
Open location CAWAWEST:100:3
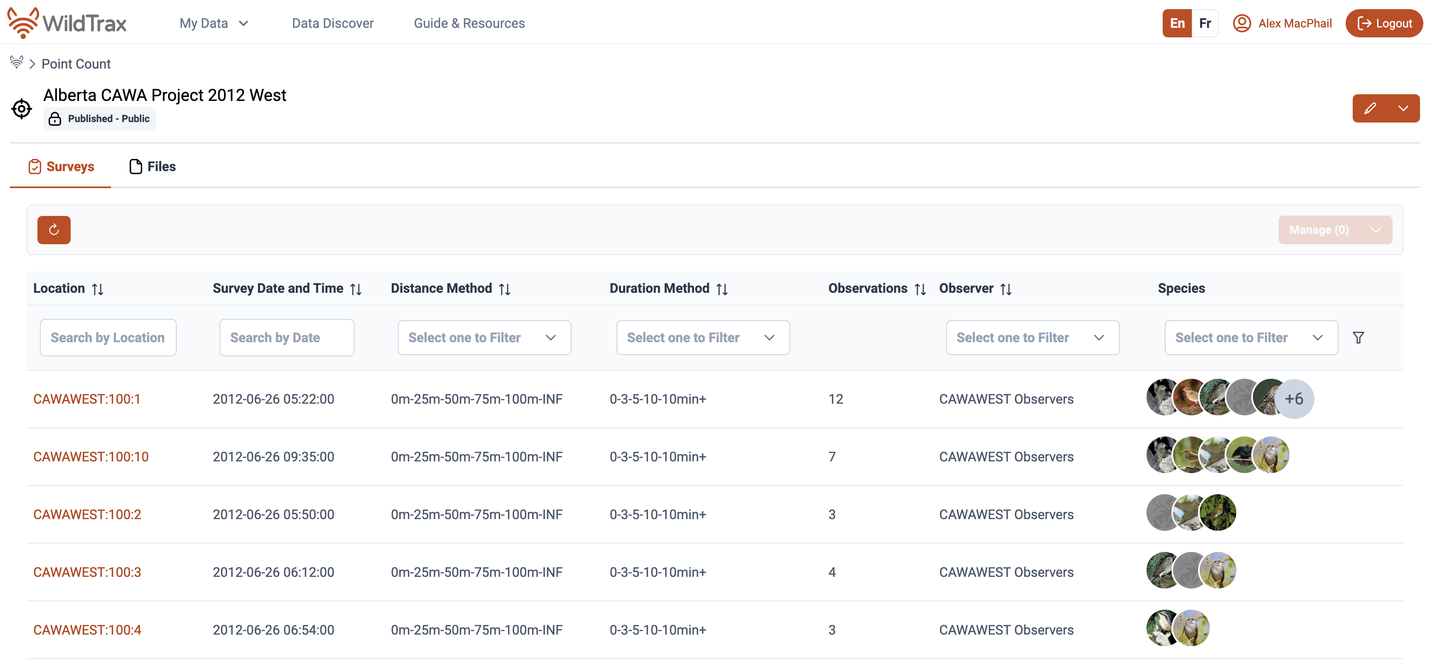[x=87, y=571]
